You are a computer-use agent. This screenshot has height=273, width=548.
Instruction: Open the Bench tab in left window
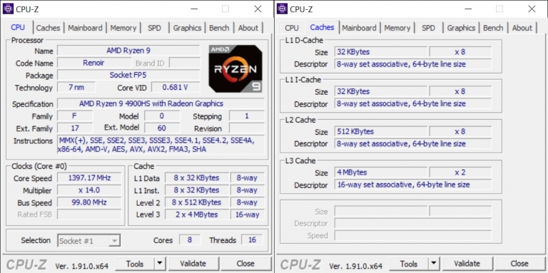(x=219, y=28)
